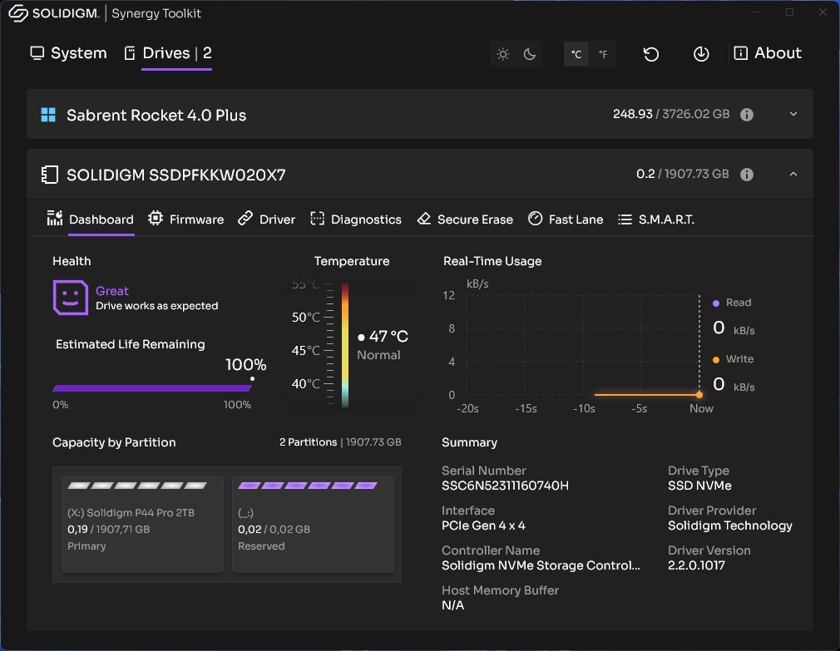Open the Firmware tab
Image resolution: width=840 pixels, height=651 pixels.
pos(185,219)
